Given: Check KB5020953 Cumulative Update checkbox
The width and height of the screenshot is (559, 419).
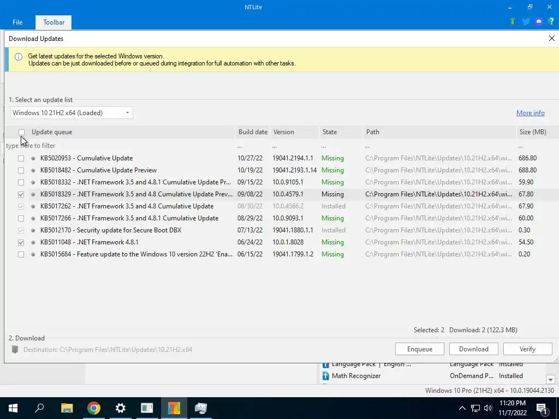Looking at the screenshot, I should [21, 158].
